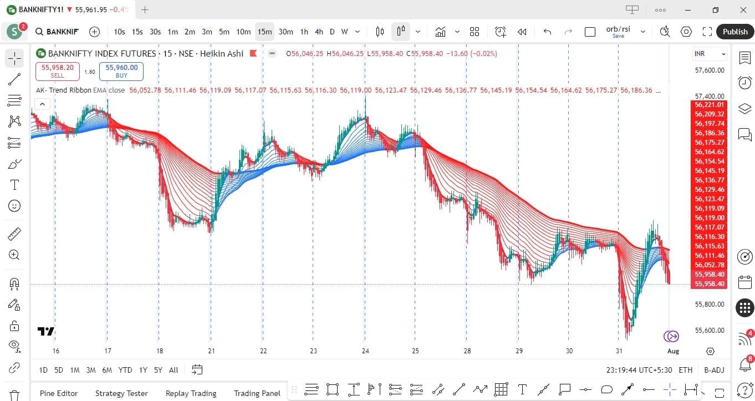
Task: Toggle lock all drawings
Action: tap(14, 326)
